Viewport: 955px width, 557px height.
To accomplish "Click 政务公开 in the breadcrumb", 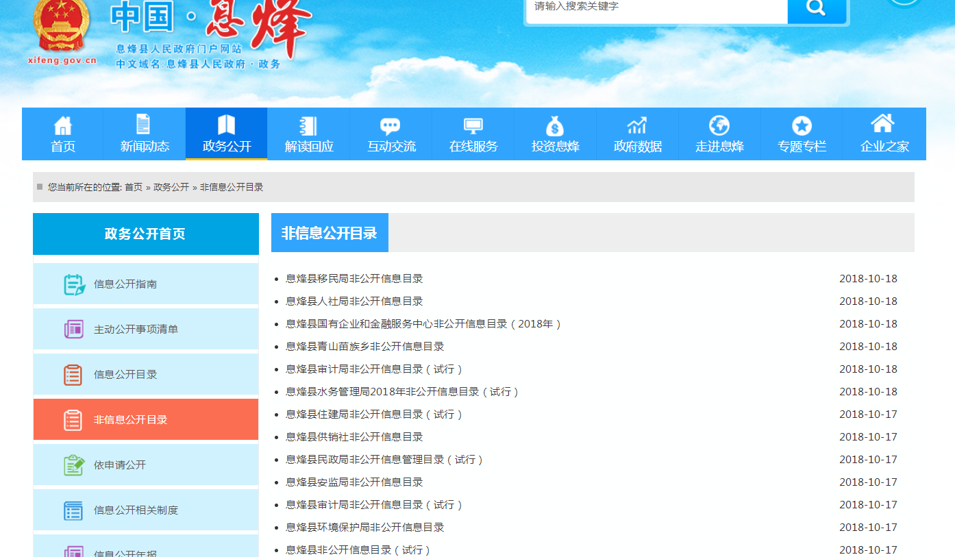I will point(171,187).
